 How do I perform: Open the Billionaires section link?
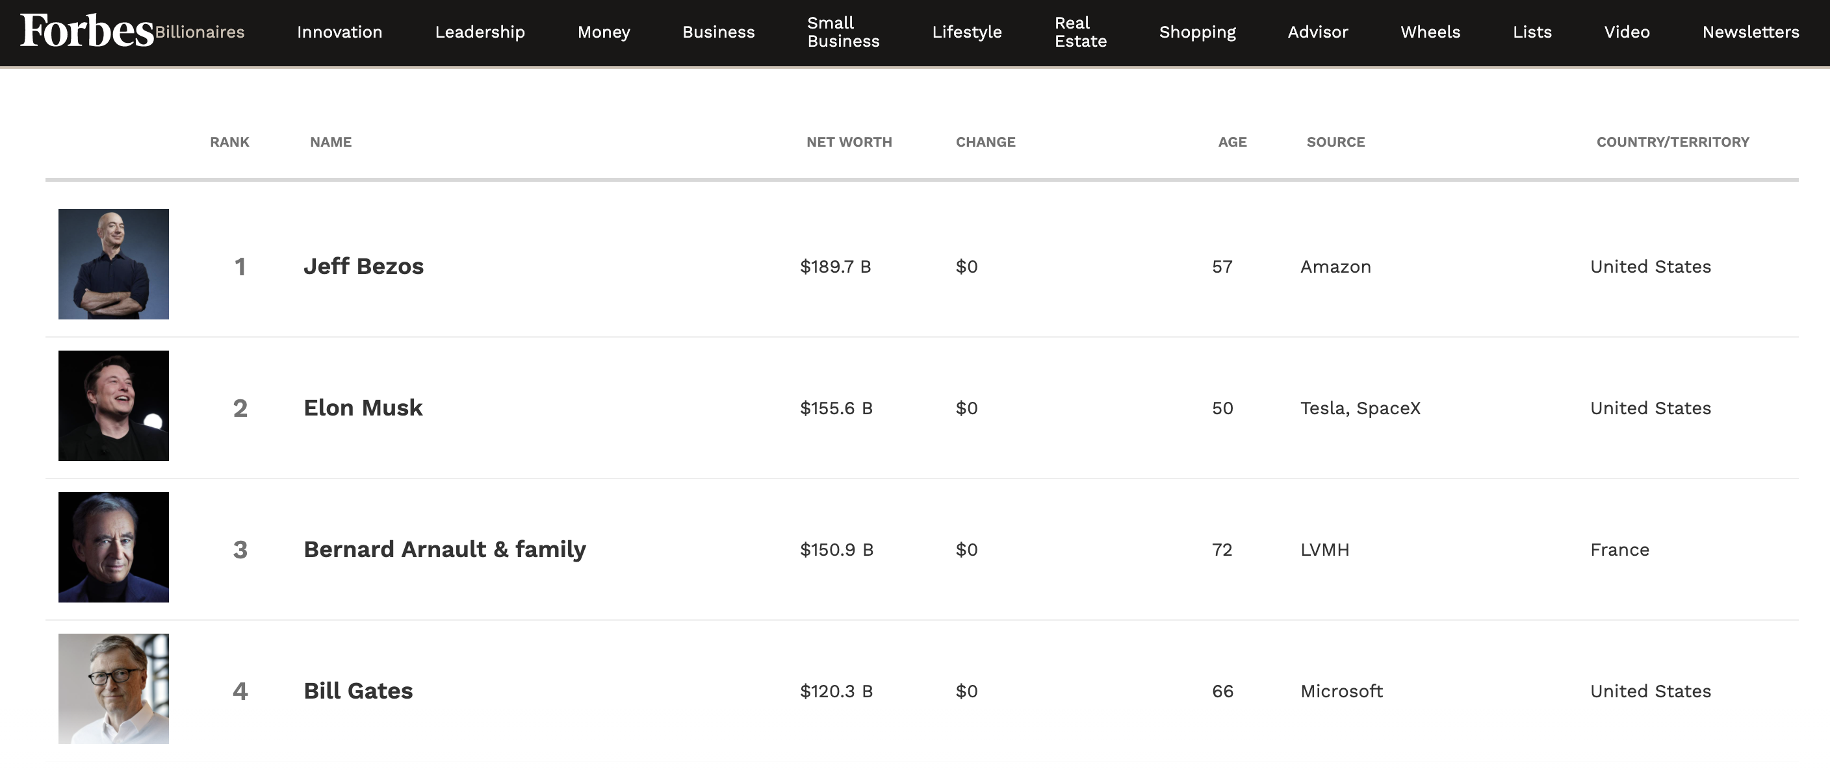(200, 32)
